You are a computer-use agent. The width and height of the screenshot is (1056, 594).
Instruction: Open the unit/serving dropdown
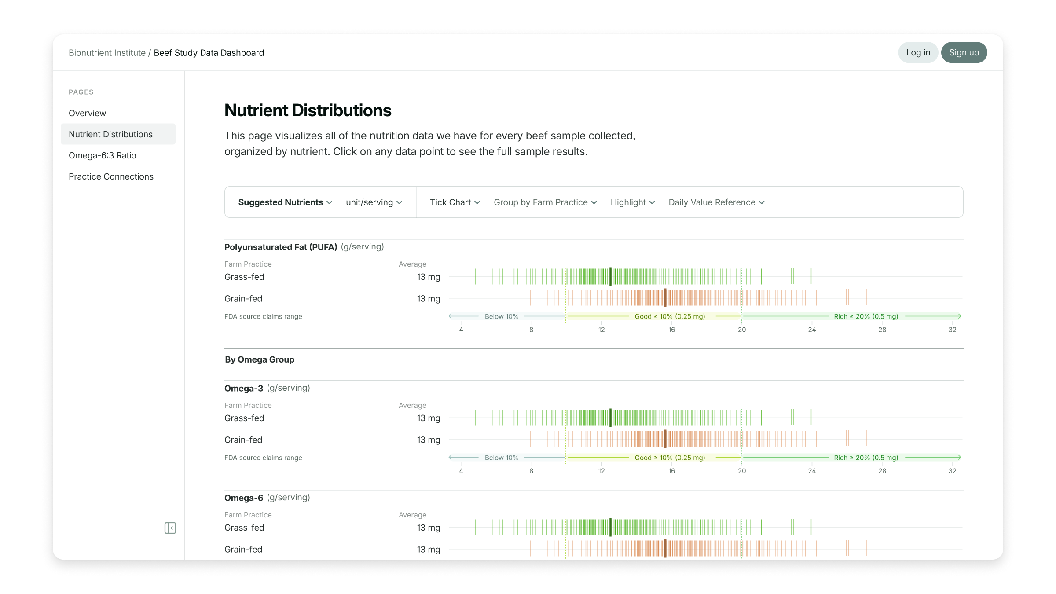[x=374, y=202]
